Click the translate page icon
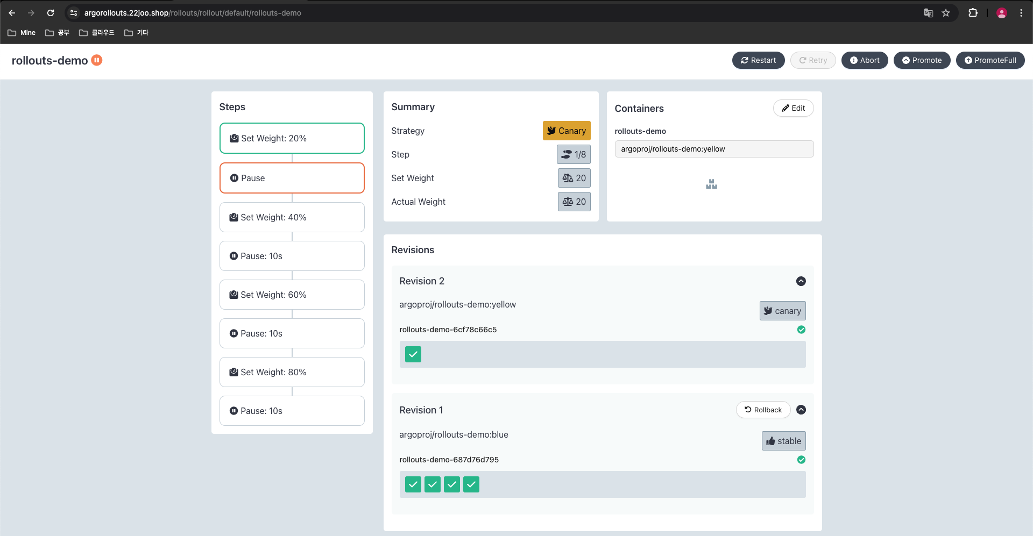 pyautogui.click(x=928, y=13)
